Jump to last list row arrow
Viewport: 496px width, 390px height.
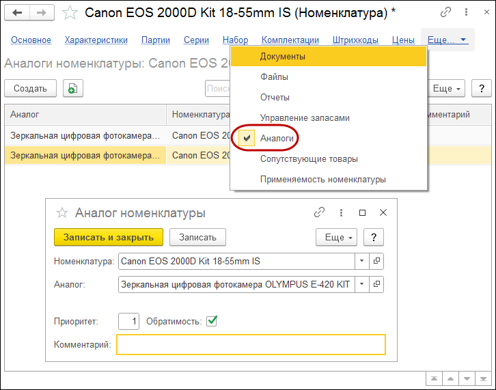coord(483,378)
